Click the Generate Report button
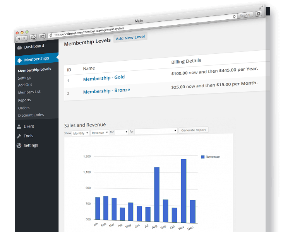283x232 pixels. 194,130
